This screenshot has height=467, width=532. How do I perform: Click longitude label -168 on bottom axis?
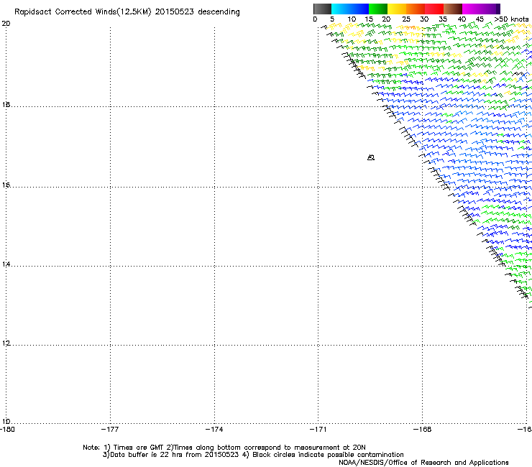[423, 430]
